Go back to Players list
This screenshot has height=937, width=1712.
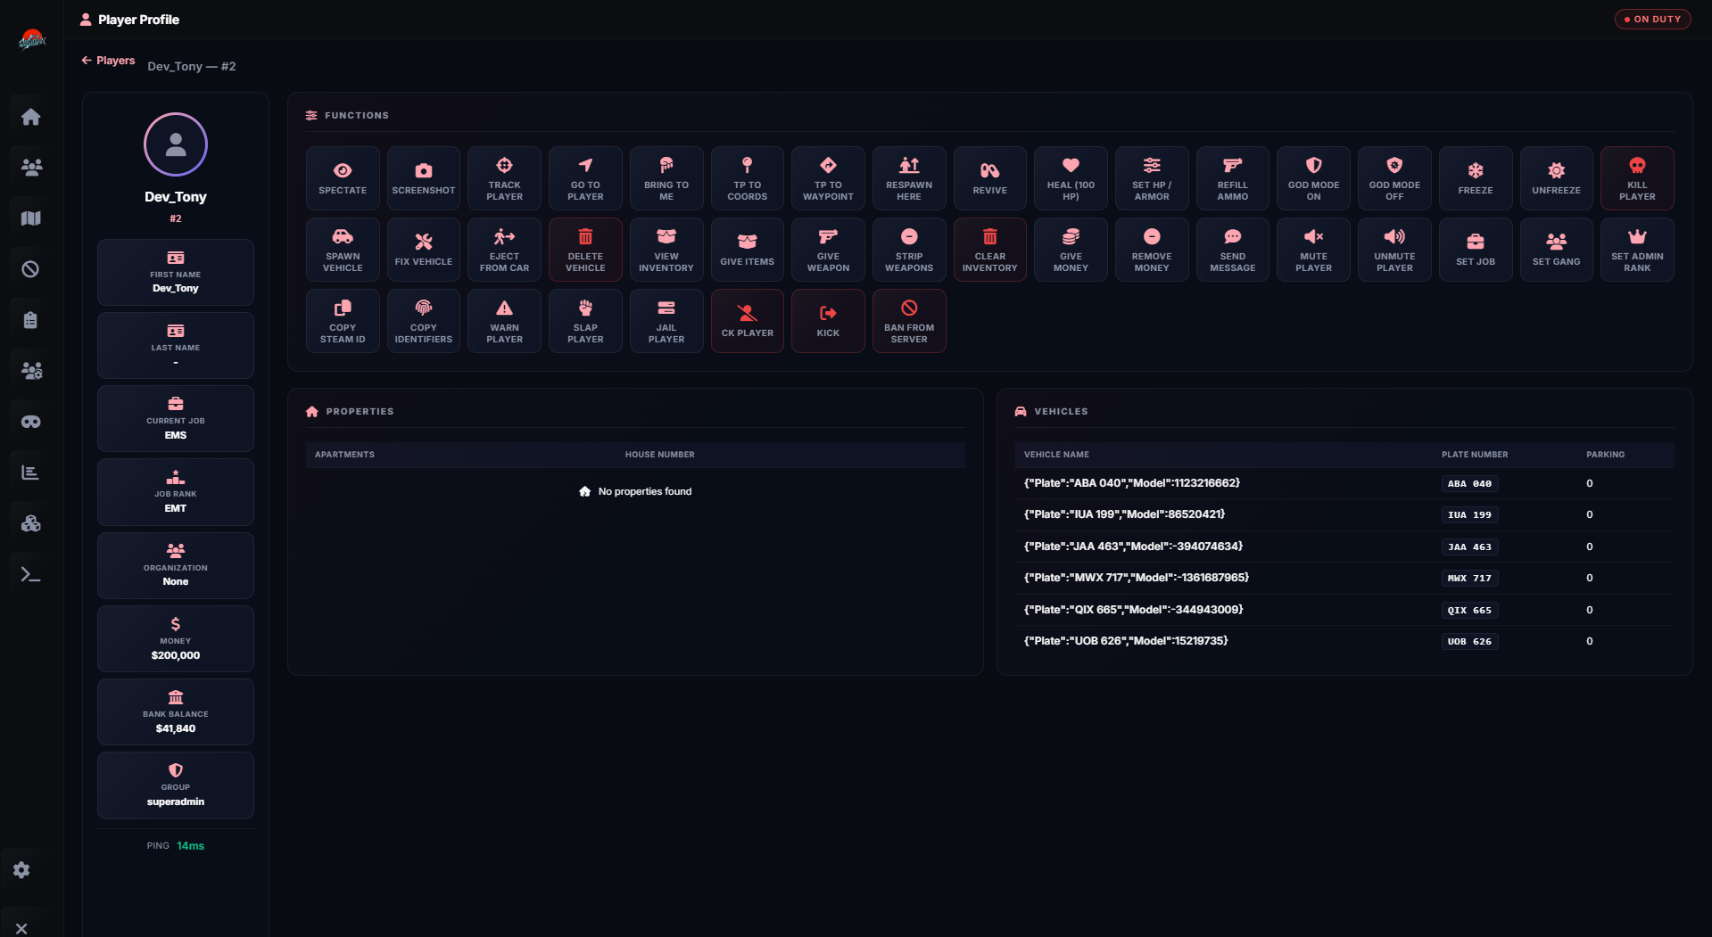[x=108, y=61]
